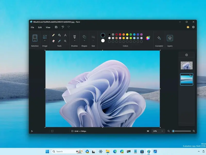Add a new layer

(x=186, y=55)
